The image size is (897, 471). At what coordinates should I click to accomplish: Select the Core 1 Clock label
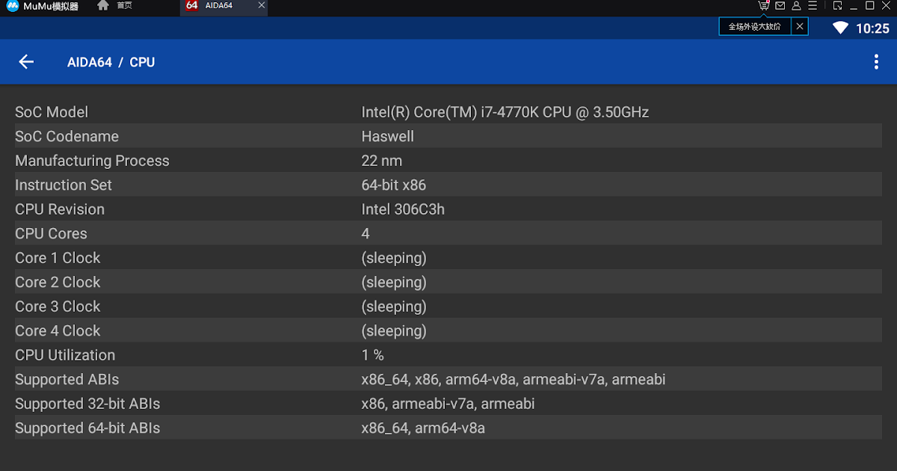[x=58, y=258]
